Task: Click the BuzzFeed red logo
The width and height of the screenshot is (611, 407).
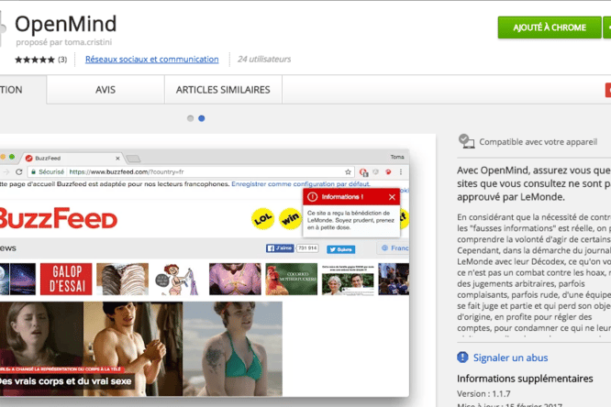Action: [59, 218]
